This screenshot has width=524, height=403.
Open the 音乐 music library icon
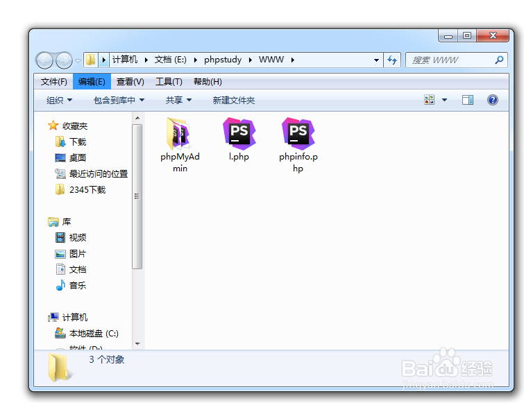tap(60, 285)
